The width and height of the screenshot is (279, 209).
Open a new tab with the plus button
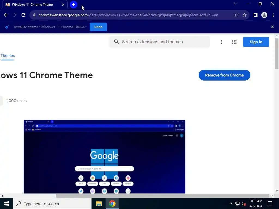pos(74,5)
